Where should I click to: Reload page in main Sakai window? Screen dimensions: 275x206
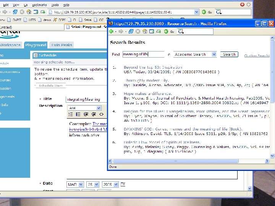[x=15, y=12]
